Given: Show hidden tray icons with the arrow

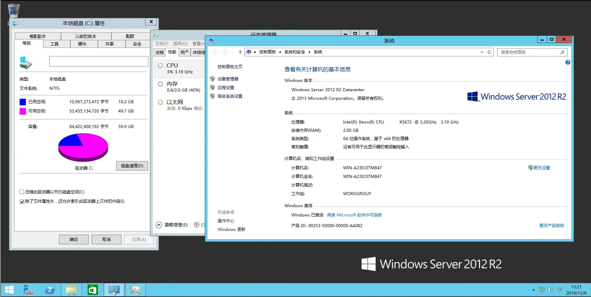Looking at the screenshot, I should point(533,290).
